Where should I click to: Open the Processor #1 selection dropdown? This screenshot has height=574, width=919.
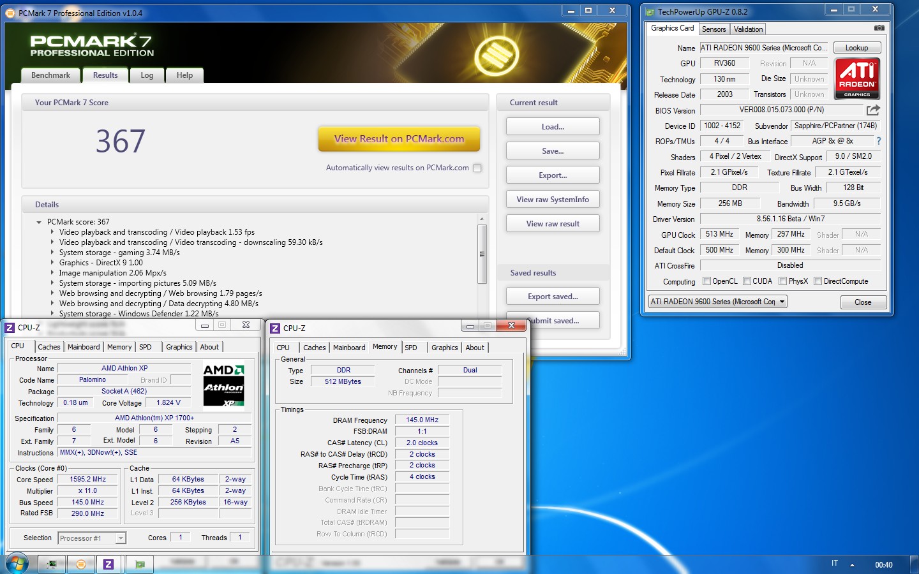[92, 538]
